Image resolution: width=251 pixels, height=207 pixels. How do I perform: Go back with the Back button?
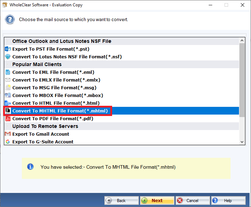click(121, 200)
